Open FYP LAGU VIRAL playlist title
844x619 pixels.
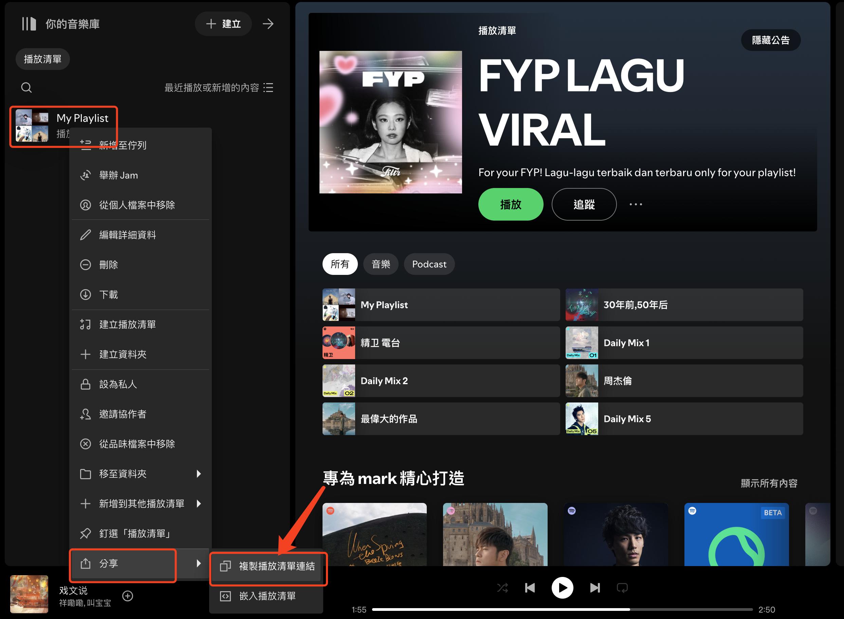[582, 102]
